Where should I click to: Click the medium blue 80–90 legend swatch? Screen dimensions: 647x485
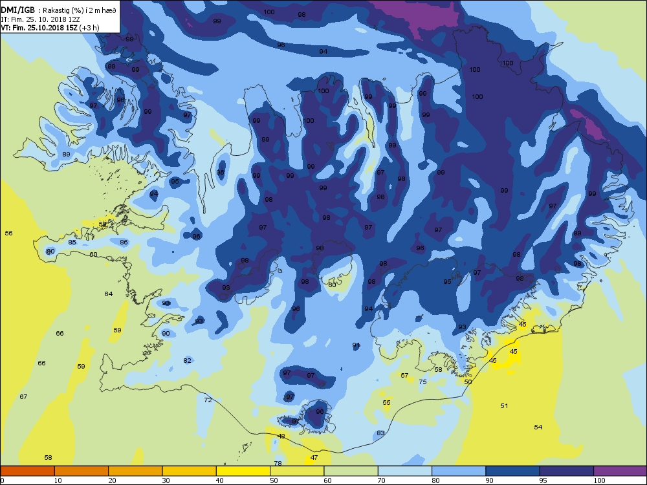click(459, 471)
